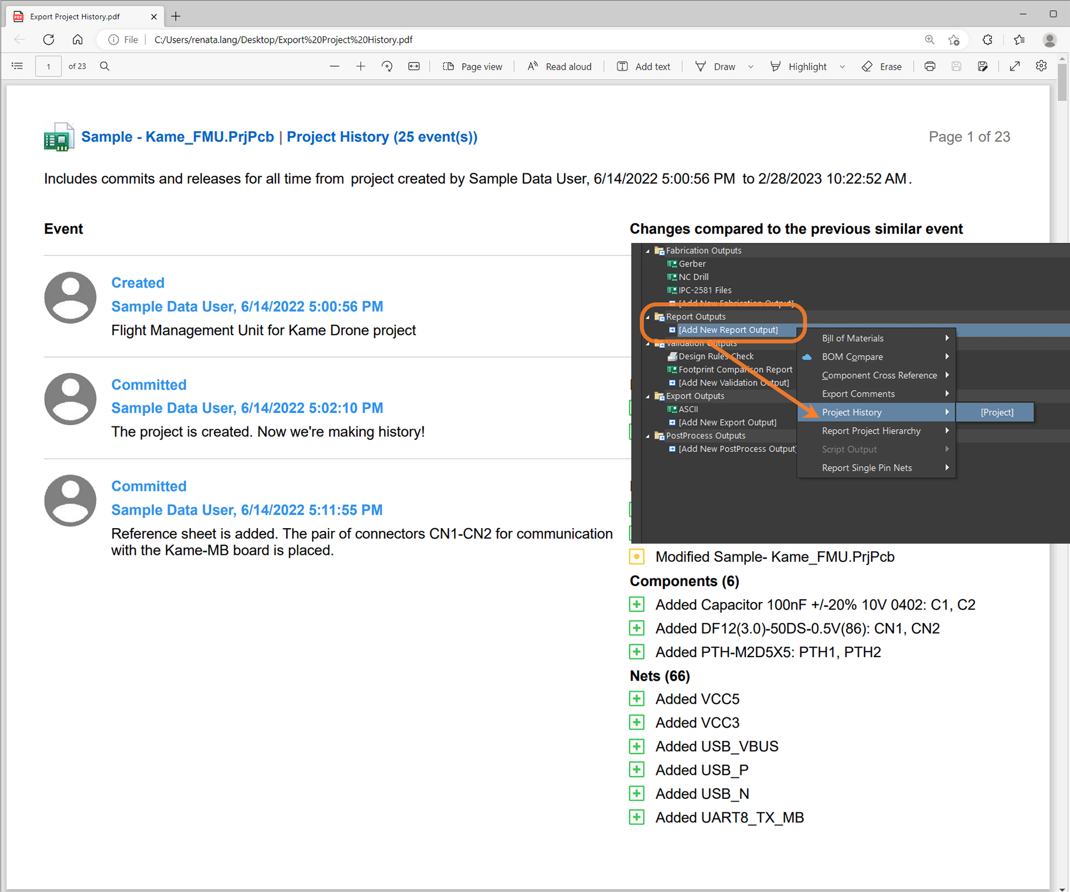Click the find magnifier in PDF toolbar
Viewport: 1070px width, 892px height.
coord(105,66)
